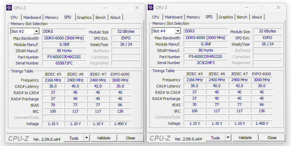Image resolution: width=291 pixels, height=146 pixels.
Task: Click CPU-Z app icon in right window title bar
Action: 151,7
